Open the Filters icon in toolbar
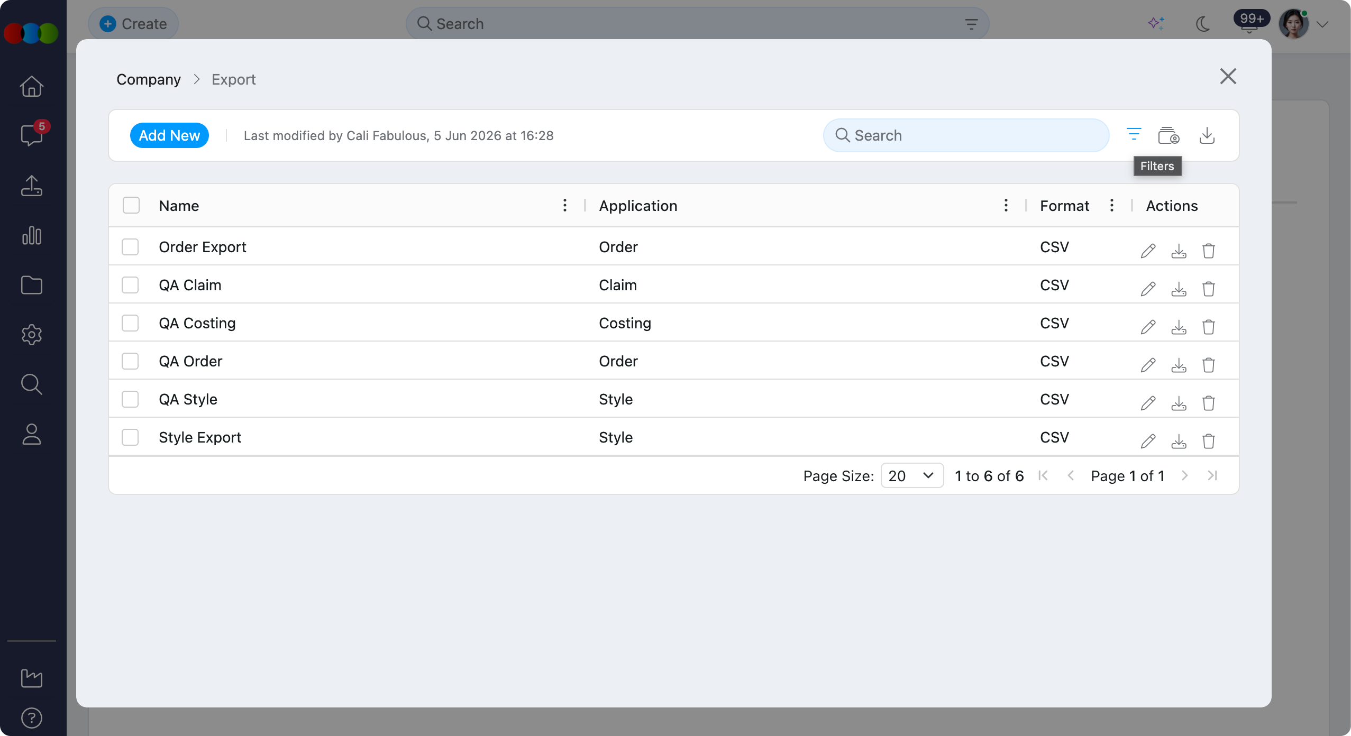Screen dimensions: 1351x736 (x=1134, y=135)
